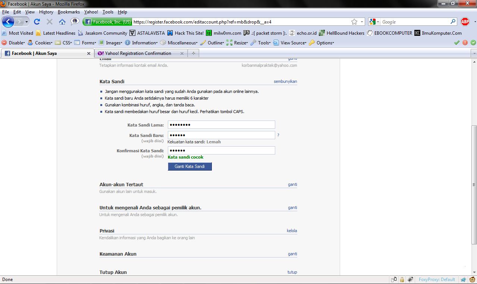Click the Stop loading X icon
Screen dimensions: 477x284
click(50, 22)
